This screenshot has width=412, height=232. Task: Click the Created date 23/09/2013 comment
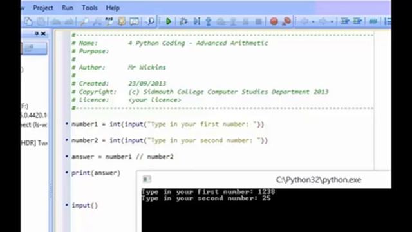pyautogui.click(x=147, y=84)
